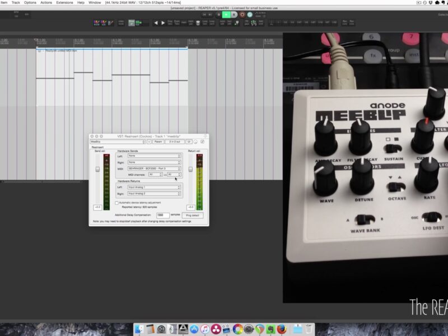The height and width of the screenshot is (336, 448).
Task: Open the Options menu
Action: (30, 3)
